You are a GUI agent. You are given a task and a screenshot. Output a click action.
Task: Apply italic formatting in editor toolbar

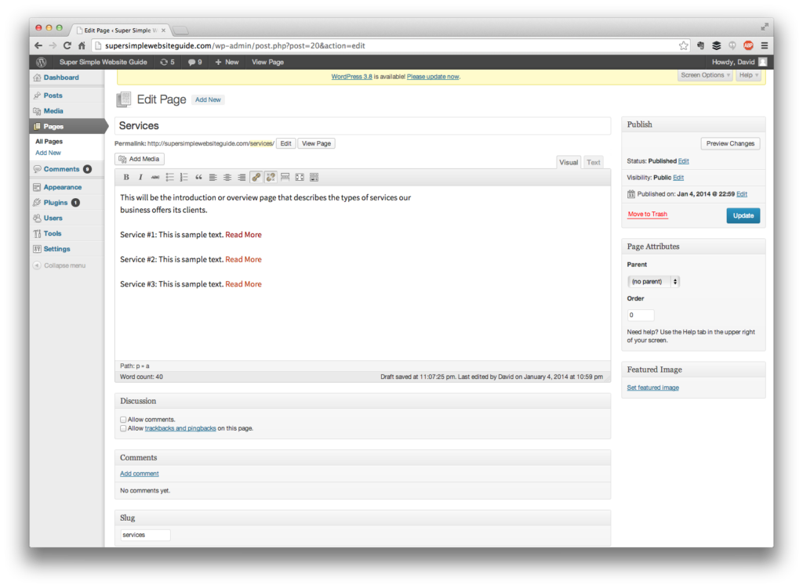click(x=140, y=177)
